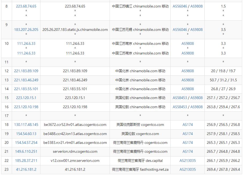
Task: Click AS9808 link in hop 13 row
Action: (x=188, y=80)
